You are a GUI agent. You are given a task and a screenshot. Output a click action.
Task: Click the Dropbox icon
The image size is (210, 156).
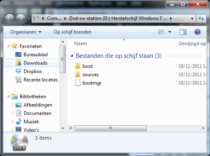(18, 71)
